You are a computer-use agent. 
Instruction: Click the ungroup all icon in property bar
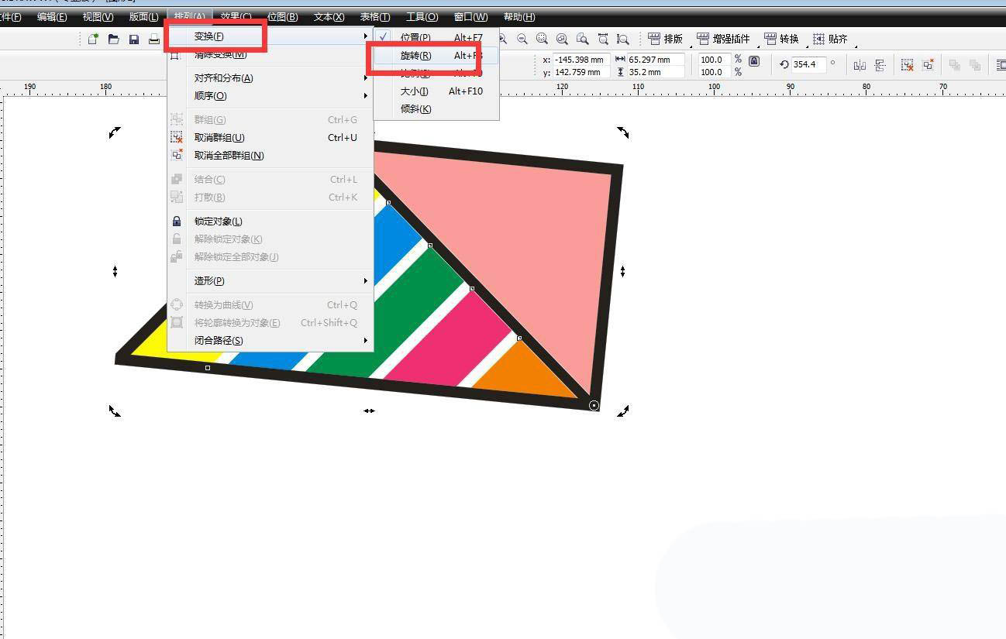click(x=928, y=65)
